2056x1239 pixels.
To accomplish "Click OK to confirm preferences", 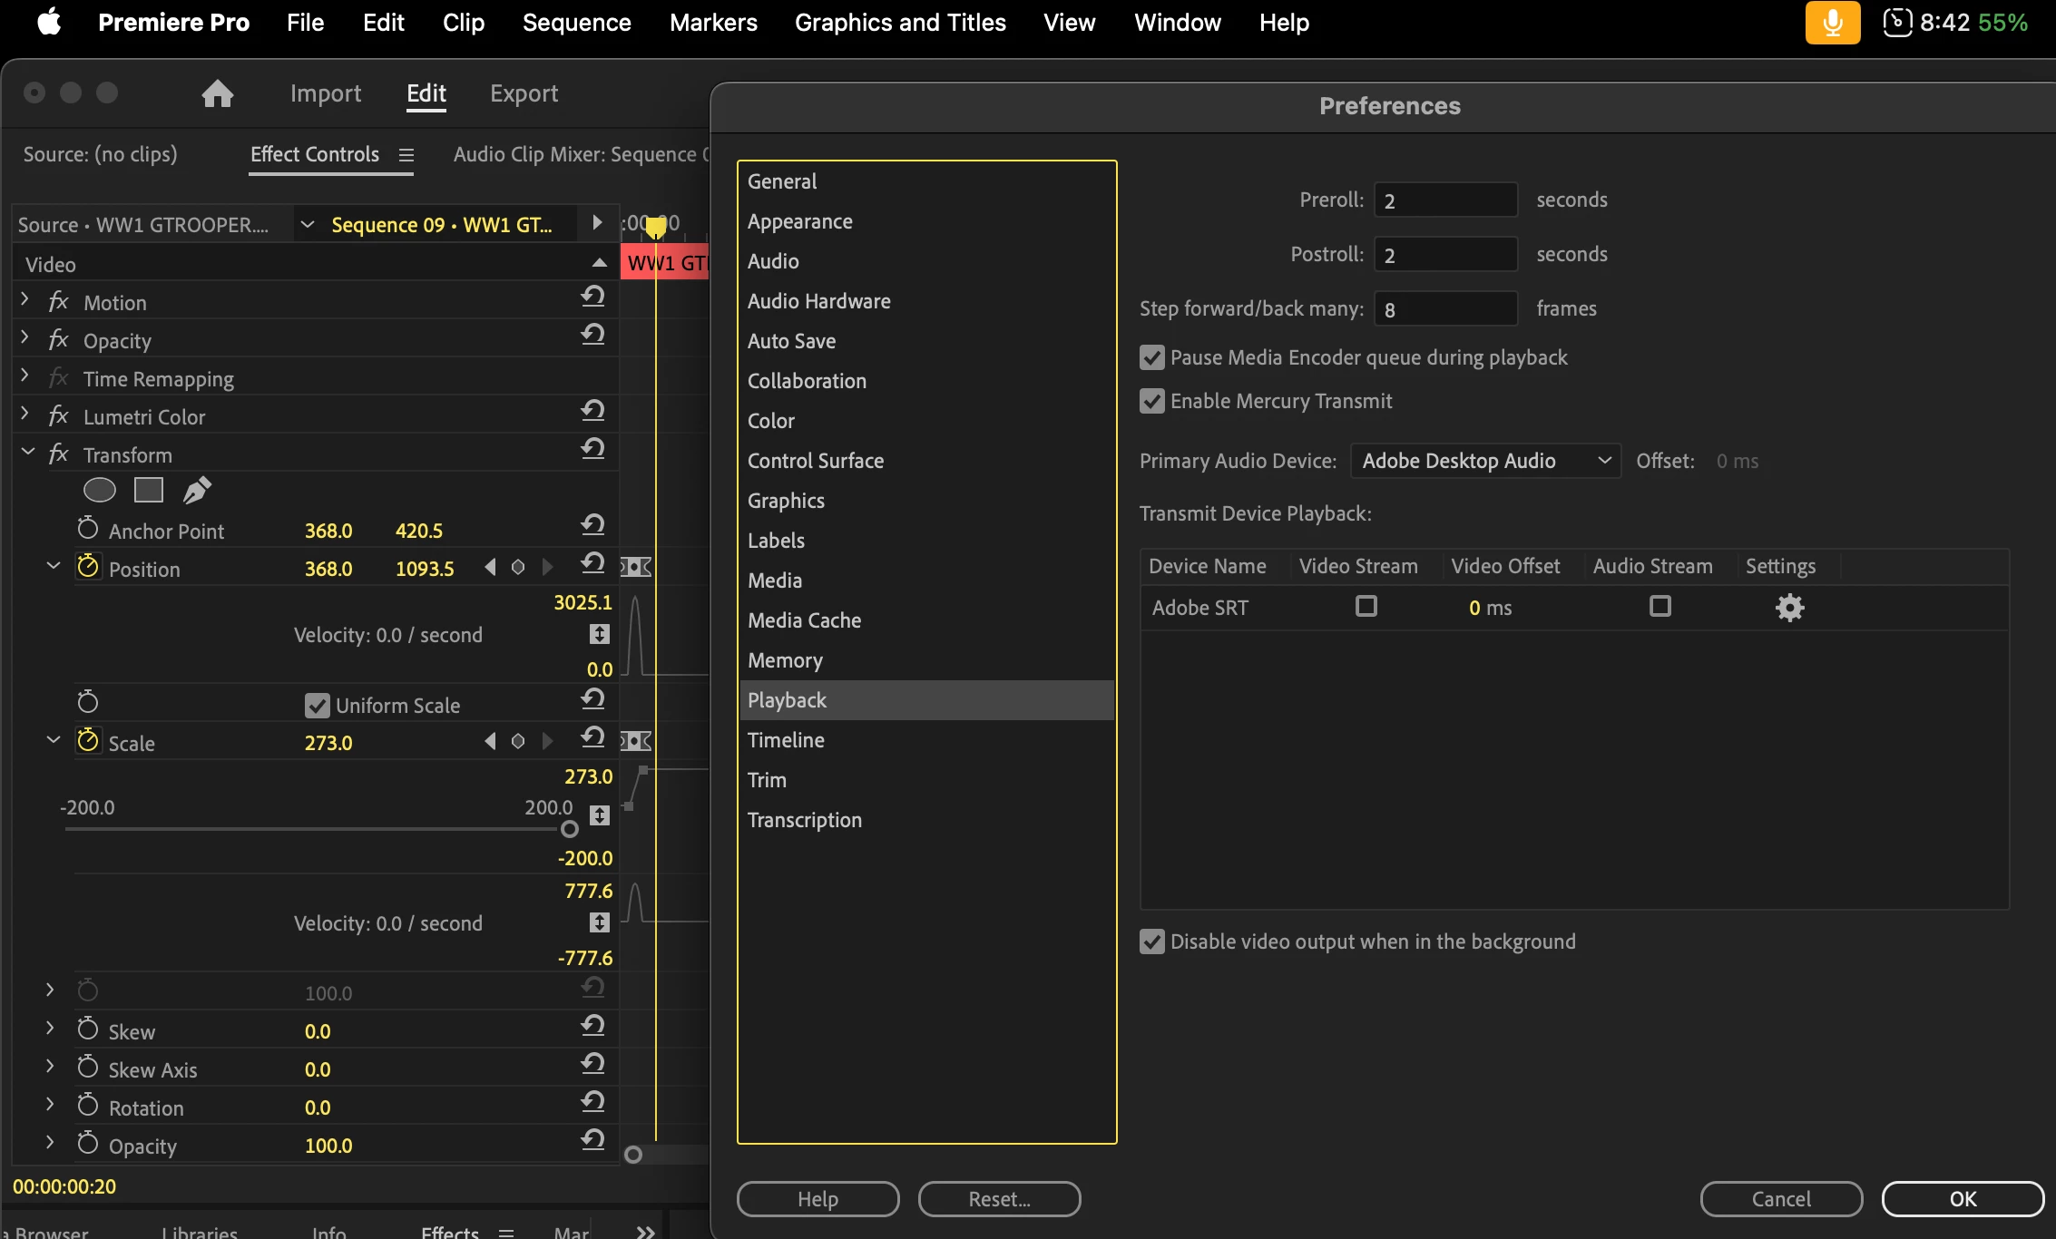I will point(1963,1199).
